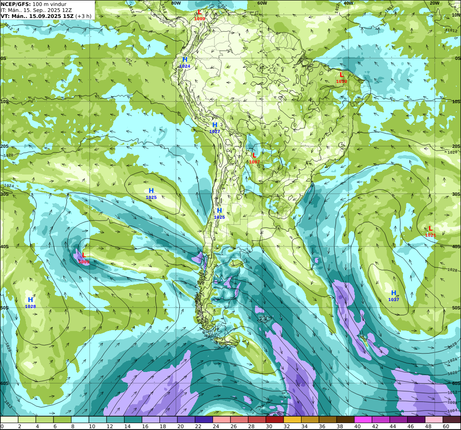Select the 14–16 dark teal legend swatch
461x430 pixels.
point(133,419)
